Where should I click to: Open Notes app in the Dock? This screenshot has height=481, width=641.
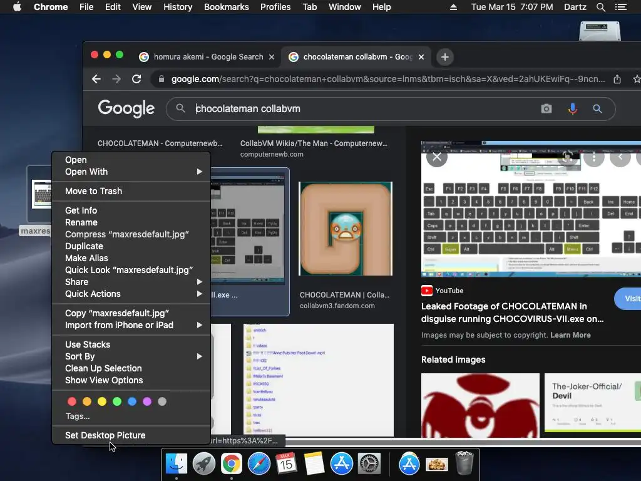pyautogui.click(x=314, y=464)
